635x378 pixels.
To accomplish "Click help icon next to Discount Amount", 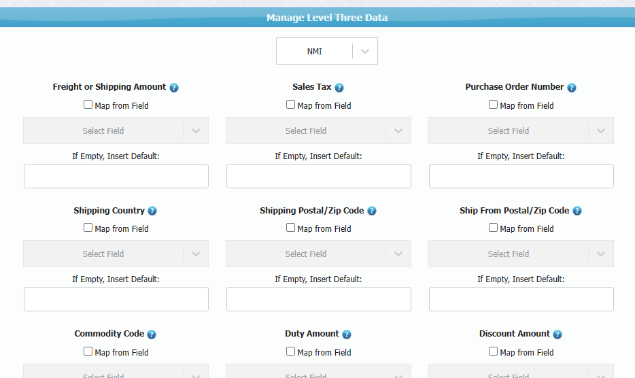I will pos(557,334).
